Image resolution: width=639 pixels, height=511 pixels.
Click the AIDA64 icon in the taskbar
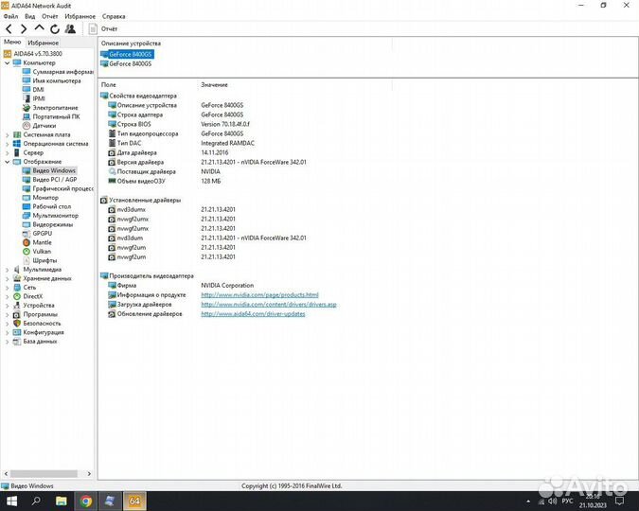click(134, 500)
